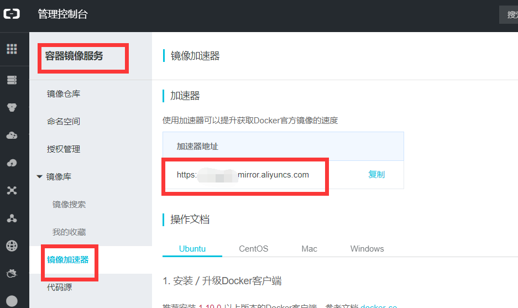Click the 复制 link to copy the address
This screenshot has height=308, width=518.
click(376, 175)
